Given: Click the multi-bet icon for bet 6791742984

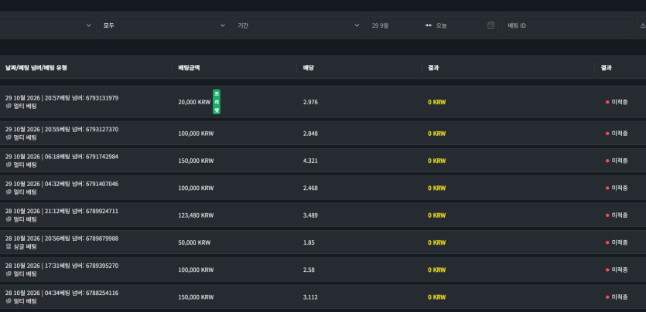Looking at the screenshot, I should [x=9, y=164].
